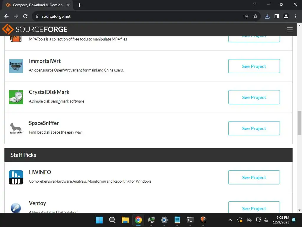Click the HWiNFO description text
The width and height of the screenshot is (302, 227).
click(90, 181)
